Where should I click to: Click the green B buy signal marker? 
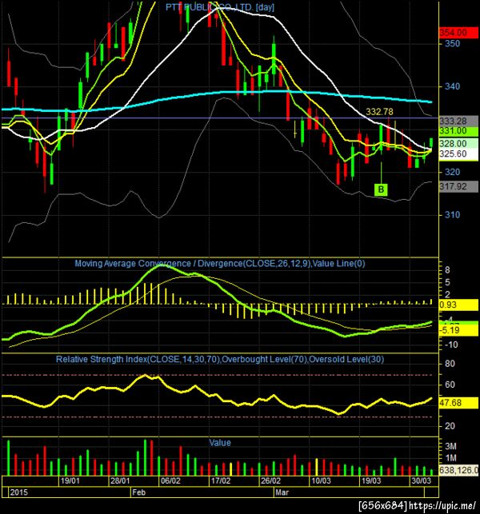pyautogui.click(x=381, y=189)
